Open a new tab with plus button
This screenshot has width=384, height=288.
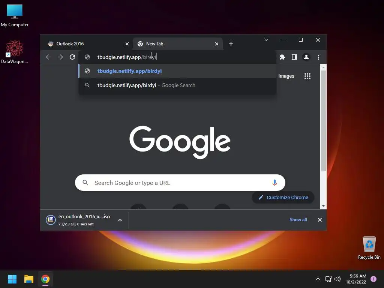[231, 44]
